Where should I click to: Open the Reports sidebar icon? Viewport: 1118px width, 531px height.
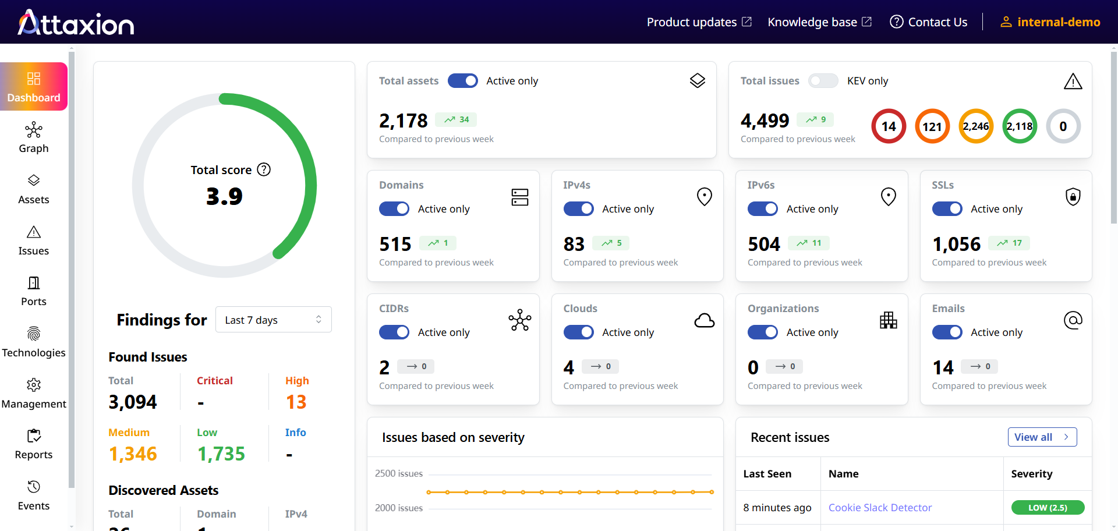point(34,436)
